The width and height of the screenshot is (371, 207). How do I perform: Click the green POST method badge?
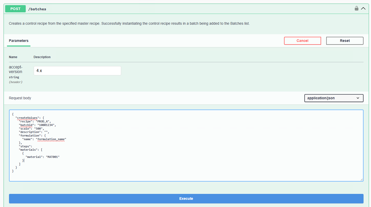(15, 8)
